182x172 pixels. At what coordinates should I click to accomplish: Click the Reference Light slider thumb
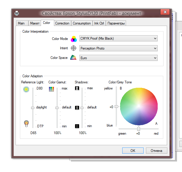tap(33, 108)
